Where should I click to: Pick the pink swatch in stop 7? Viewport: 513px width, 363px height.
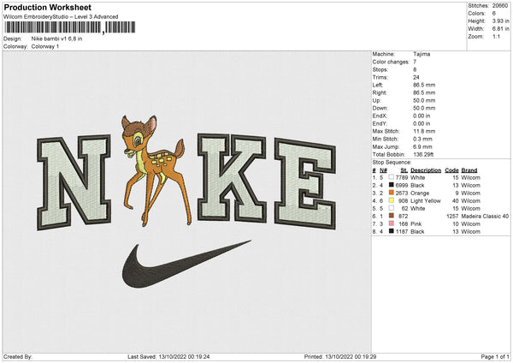pos(391,223)
